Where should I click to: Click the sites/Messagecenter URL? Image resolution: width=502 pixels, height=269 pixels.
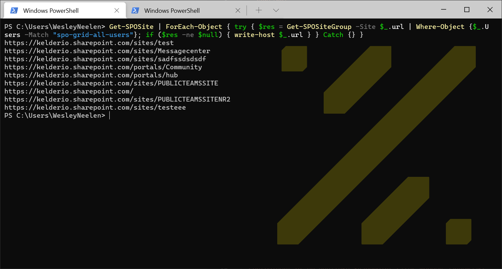pyautogui.click(x=107, y=51)
